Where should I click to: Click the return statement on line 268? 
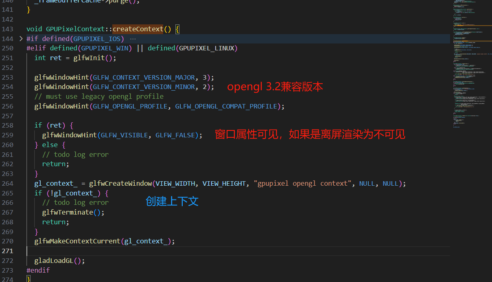(56, 222)
